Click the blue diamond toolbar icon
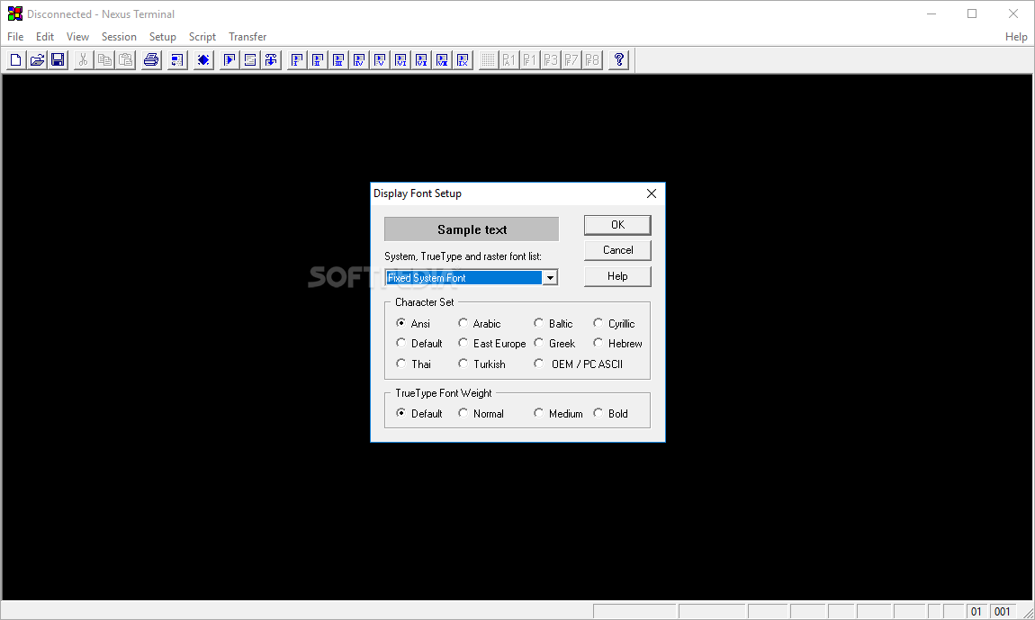 (203, 60)
